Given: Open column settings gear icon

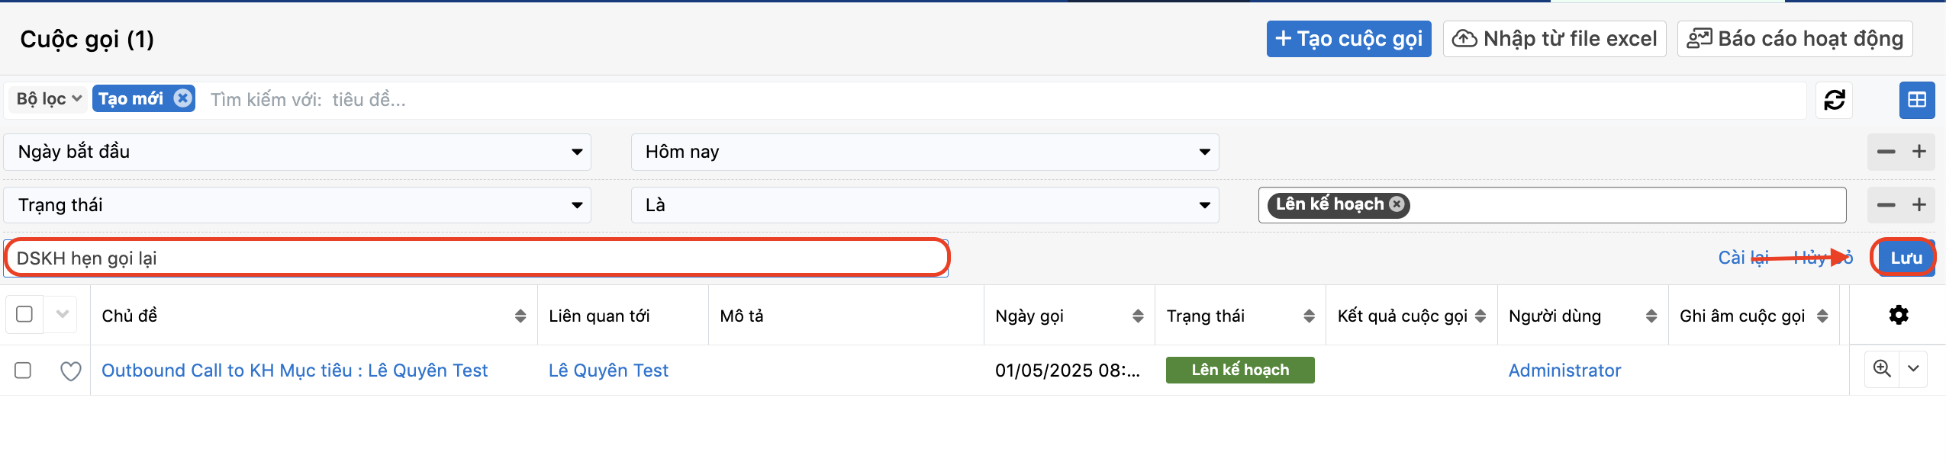Looking at the screenshot, I should click(x=1898, y=315).
